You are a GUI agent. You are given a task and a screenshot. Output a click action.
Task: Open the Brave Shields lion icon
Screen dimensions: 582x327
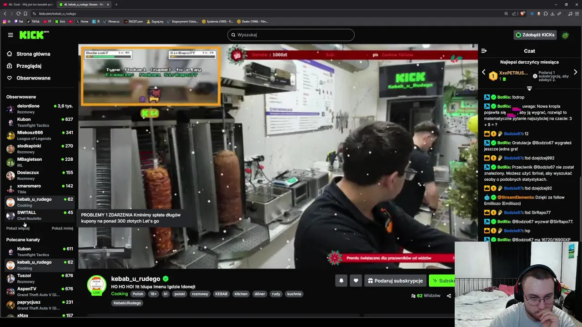(522, 14)
